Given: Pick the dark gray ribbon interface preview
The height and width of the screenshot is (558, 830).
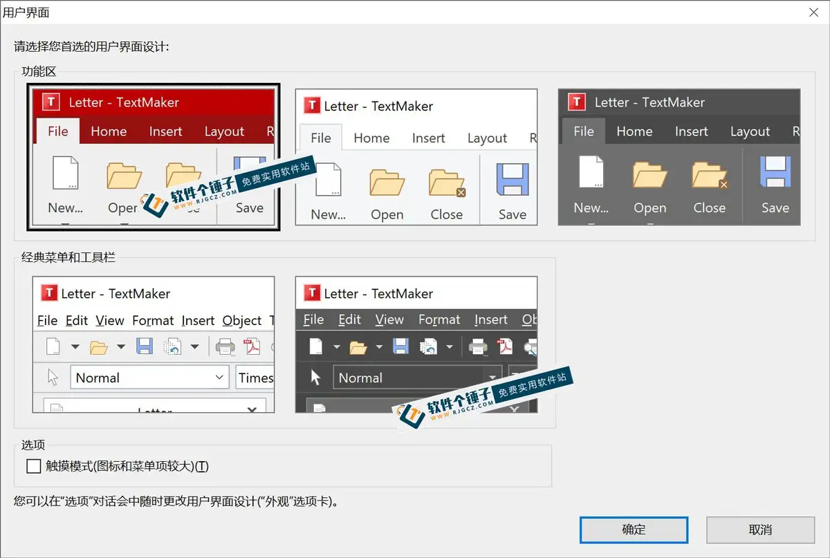Looking at the screenshot, I should (679, 157).
